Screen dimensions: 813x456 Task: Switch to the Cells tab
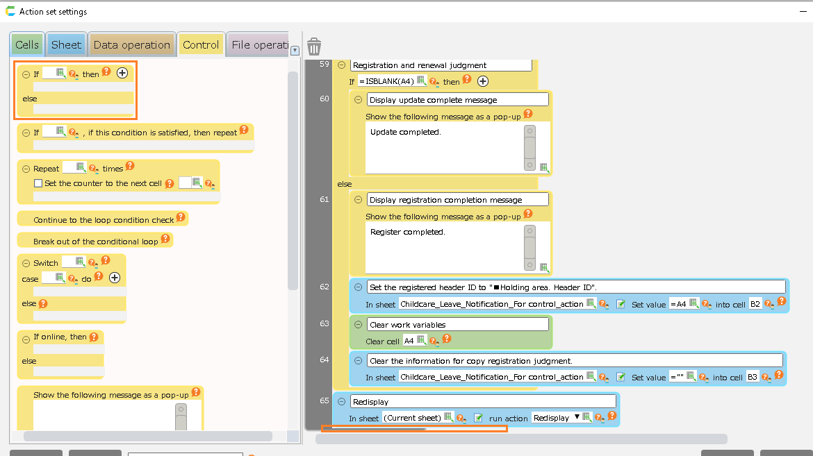(27, 45)
